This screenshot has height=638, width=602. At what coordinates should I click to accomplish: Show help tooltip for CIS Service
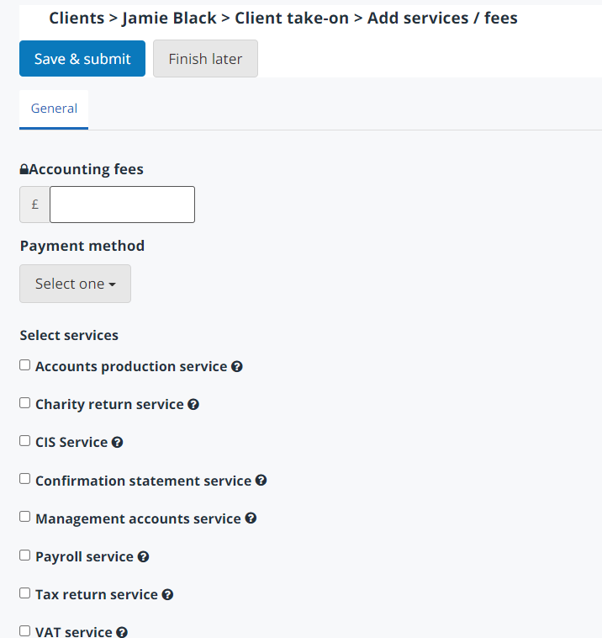118,443
